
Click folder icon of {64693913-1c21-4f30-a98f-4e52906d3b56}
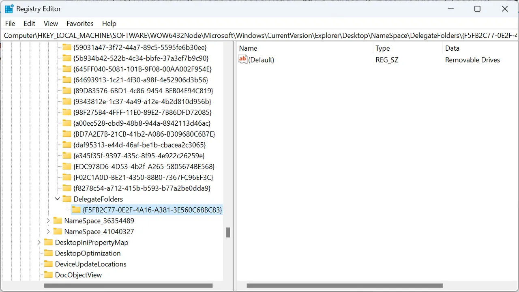67,80
